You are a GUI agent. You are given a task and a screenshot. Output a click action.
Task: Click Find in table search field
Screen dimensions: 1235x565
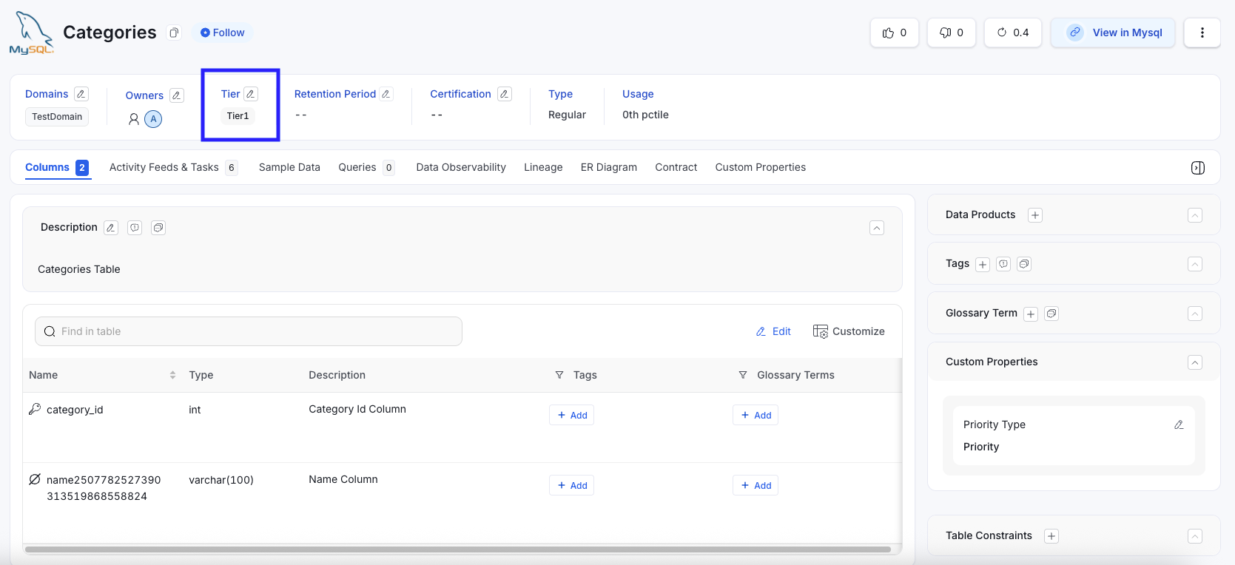click(249, 331)
